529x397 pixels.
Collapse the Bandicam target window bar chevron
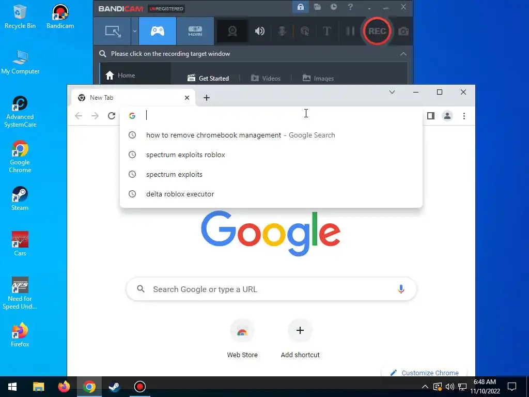point(403,54)
